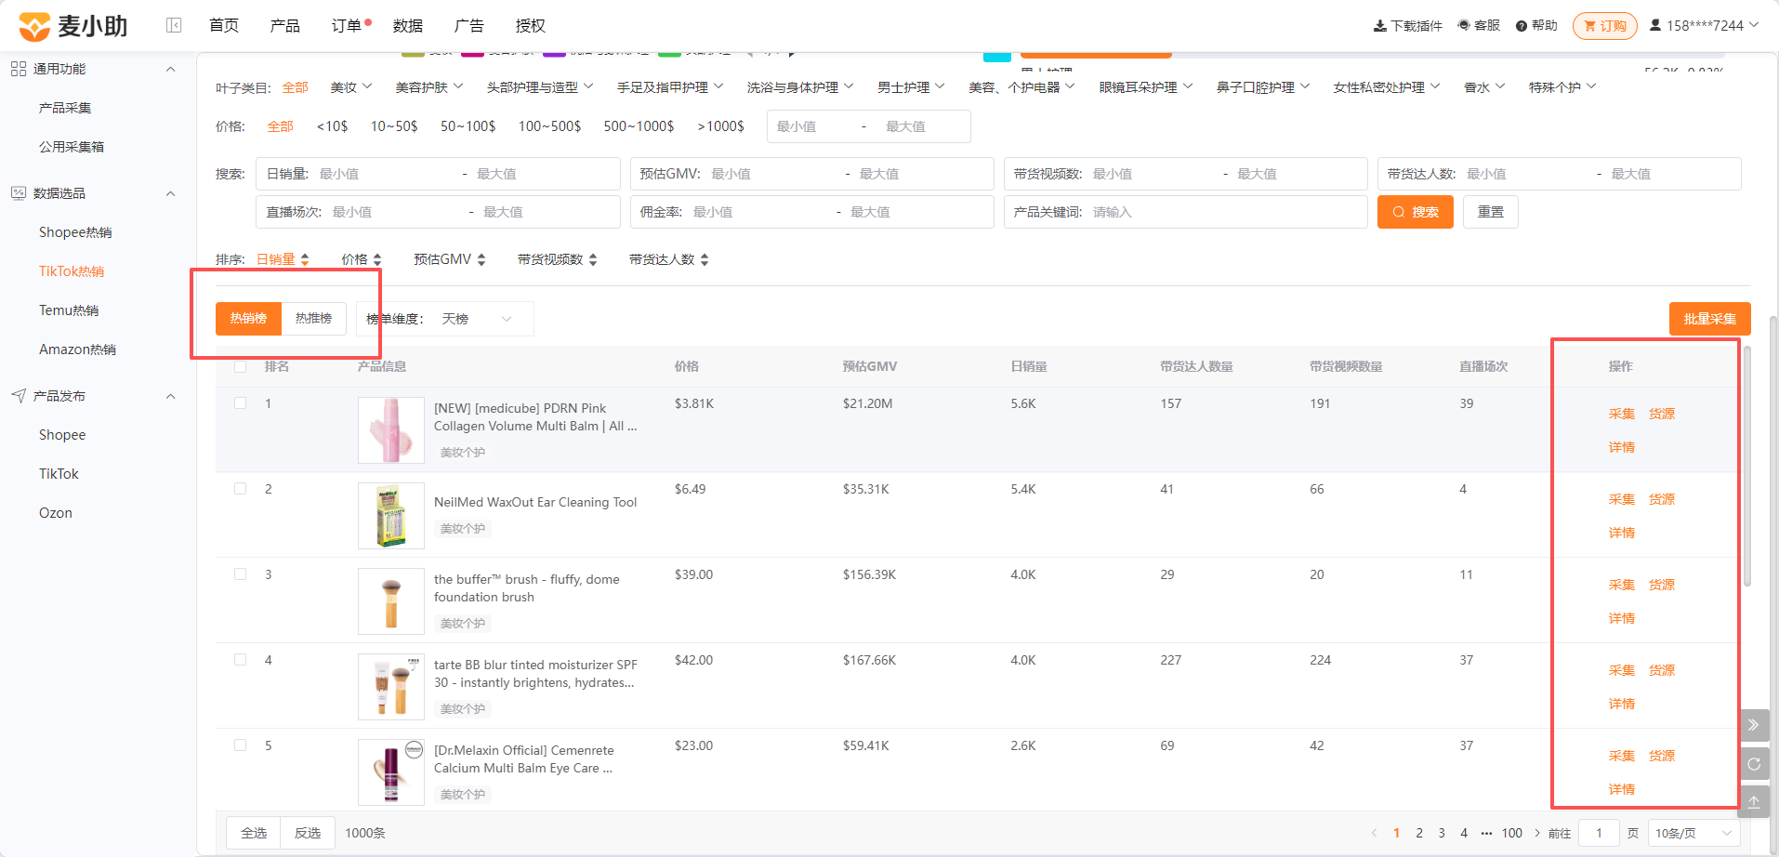
Task: Click the orange 搜索 button
Action: click(1416, 212)
